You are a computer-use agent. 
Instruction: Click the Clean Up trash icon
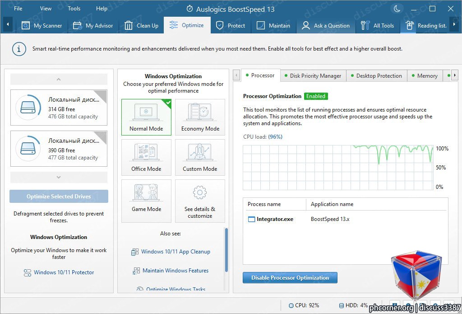(x=129, y=26)
